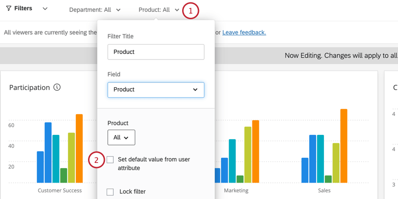Open the Product: All filter dropdown

point(159,10)
